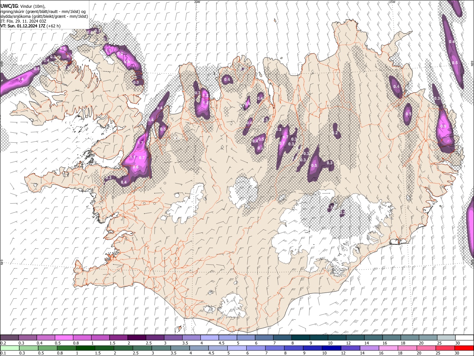
Task: Click the 0.9 precipitation value in the east
Action: click(x=444, y=126)
